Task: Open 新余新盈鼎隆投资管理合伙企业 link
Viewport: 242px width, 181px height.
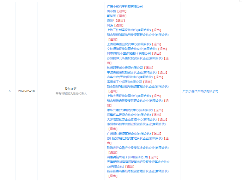Action: pyautogui.click(x=135, y=100)
